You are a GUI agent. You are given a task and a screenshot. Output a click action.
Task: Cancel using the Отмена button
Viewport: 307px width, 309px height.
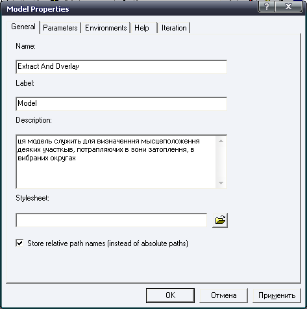[223, 295]
